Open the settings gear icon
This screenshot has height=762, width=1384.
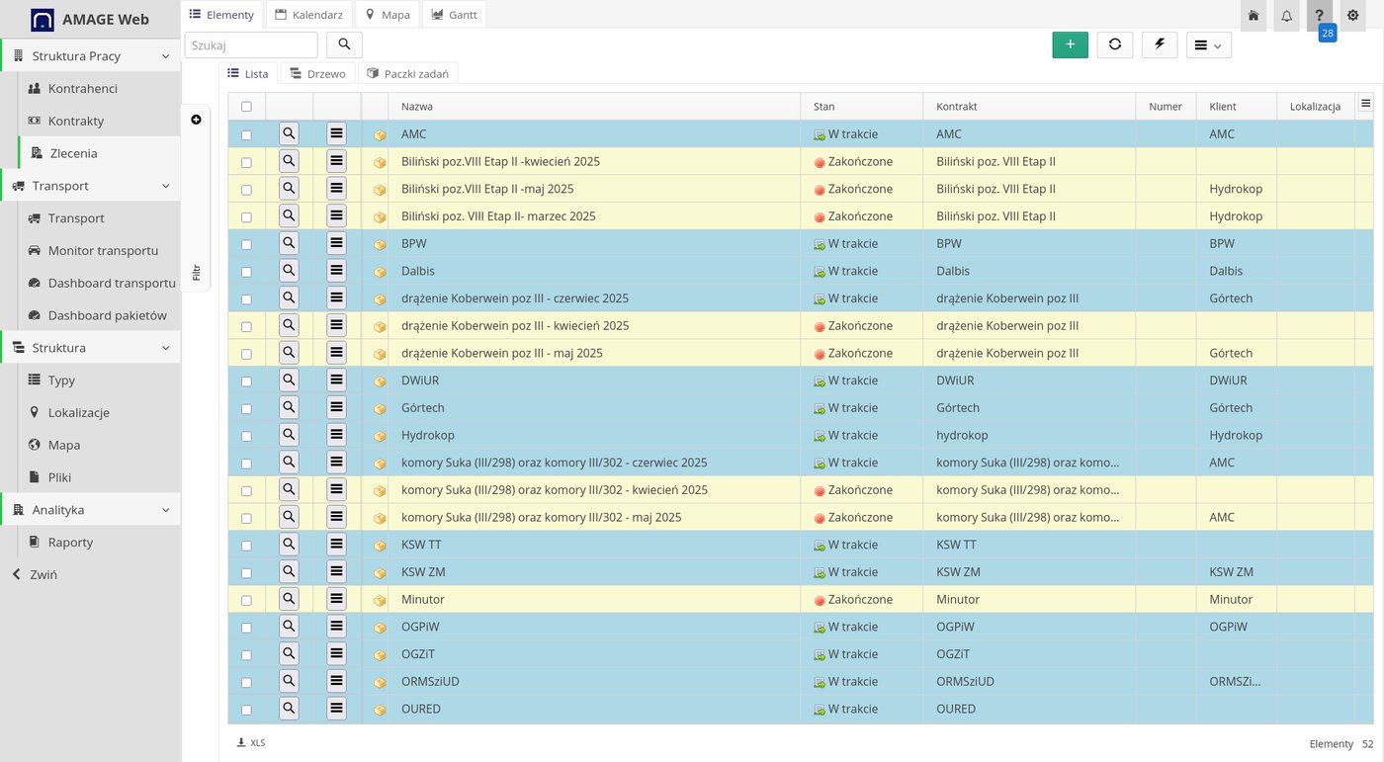coord(1353,16)
